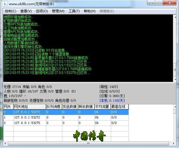
Task: Open the 选项(O) menu
Action: (42, 11)
